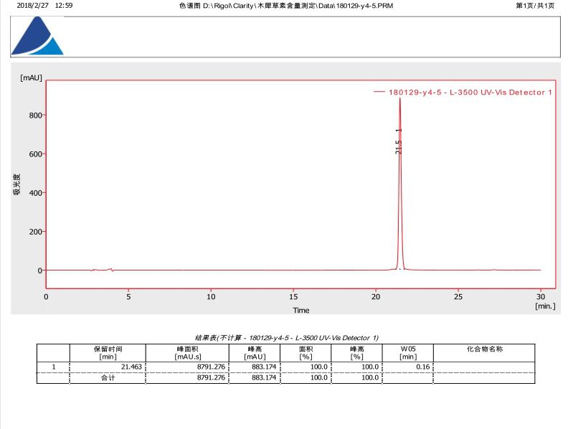Click the small baseline bump near 4 min

tap(110, 270)
